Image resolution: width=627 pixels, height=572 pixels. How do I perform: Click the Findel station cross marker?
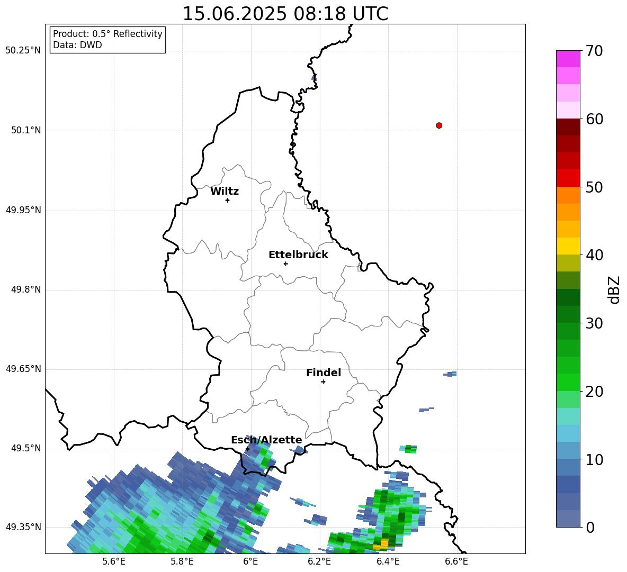pyautogui.click(x=323, y=382)
